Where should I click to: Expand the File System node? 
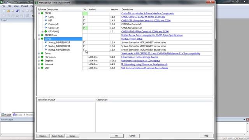pos(39,57)
